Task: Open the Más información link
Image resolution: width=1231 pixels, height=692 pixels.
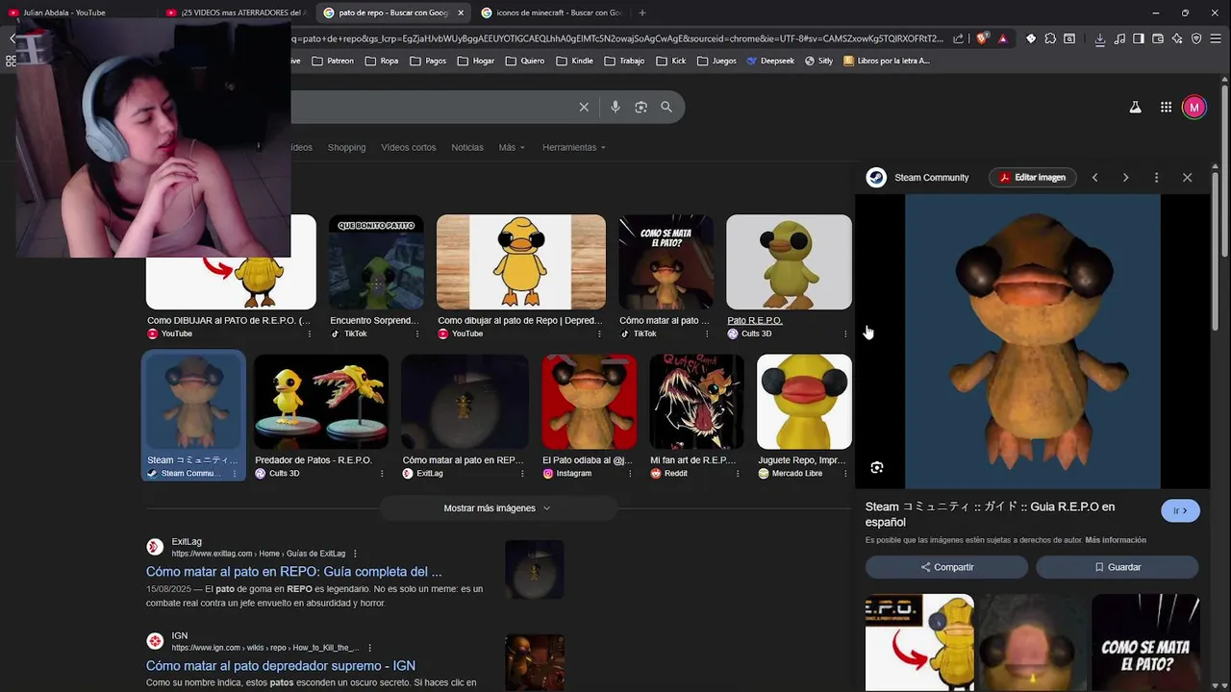Action: coord(1116,540)
